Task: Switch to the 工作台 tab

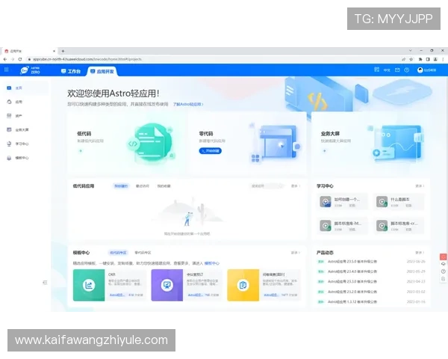Action: pyautogui.click(x=71, y=71)
